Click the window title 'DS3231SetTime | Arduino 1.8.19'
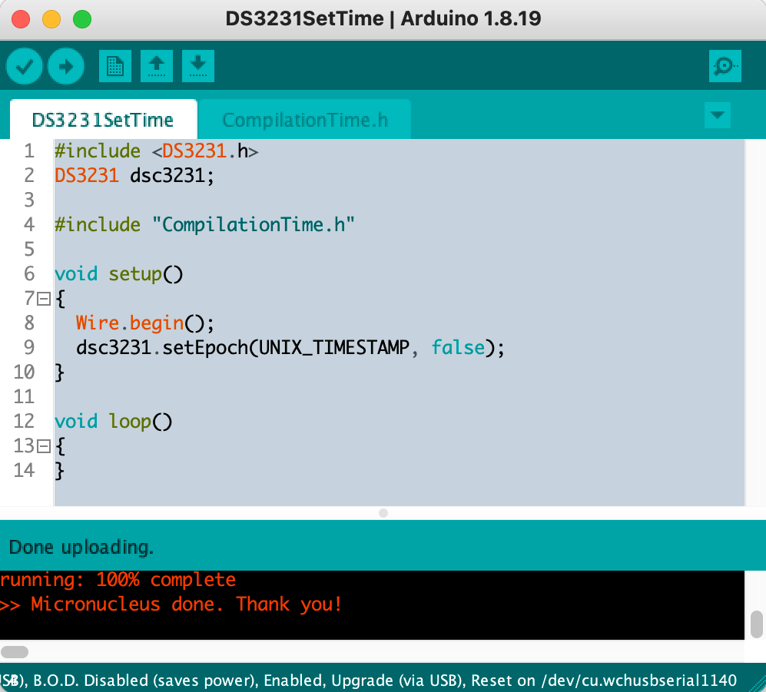Screen dimensions: 766x692 click(x=383, y=18)
